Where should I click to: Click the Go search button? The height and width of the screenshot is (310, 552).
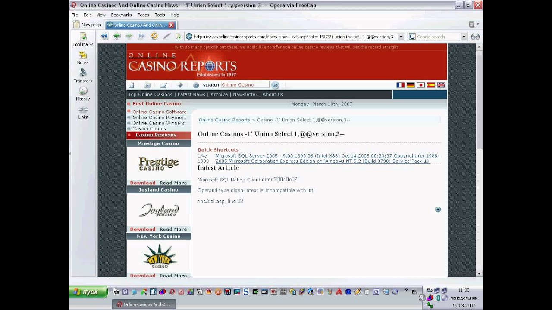pos(275,85)
